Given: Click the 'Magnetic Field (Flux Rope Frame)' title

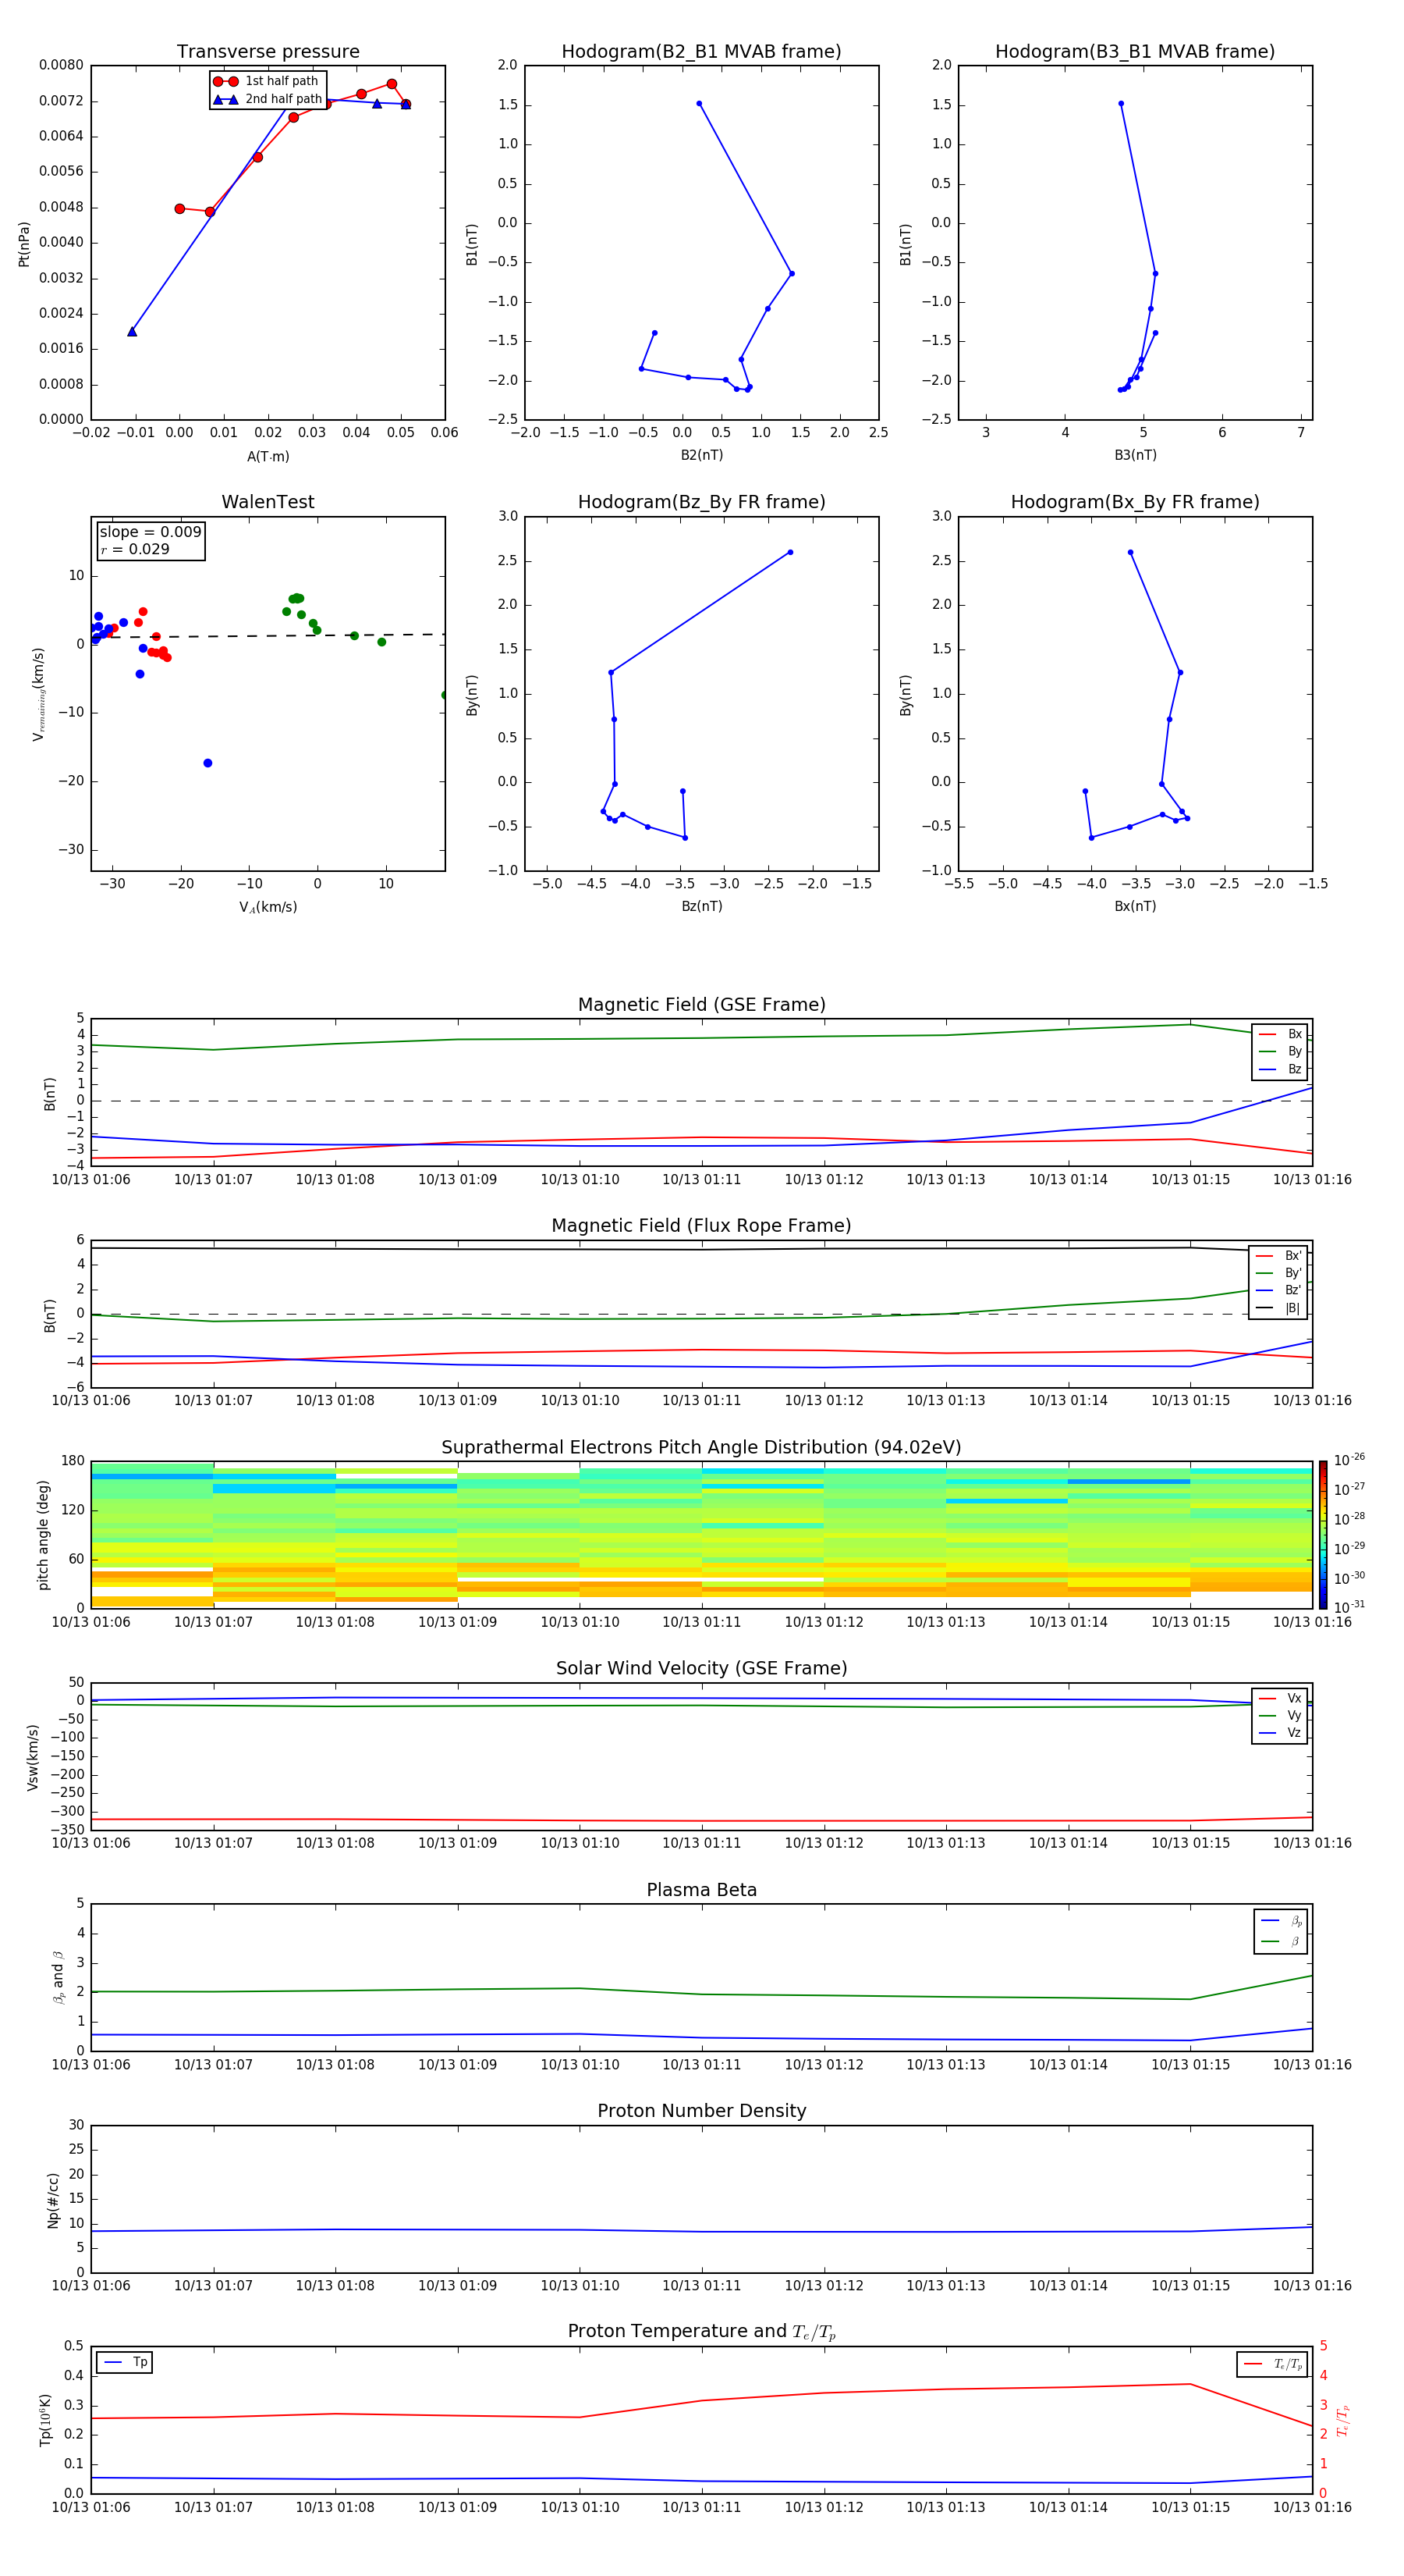Looking at the screenshot, I should 701,1226.
